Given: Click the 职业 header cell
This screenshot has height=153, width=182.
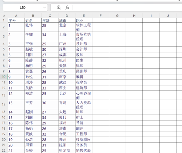Looking at the screenshot, I should point(84,20).
